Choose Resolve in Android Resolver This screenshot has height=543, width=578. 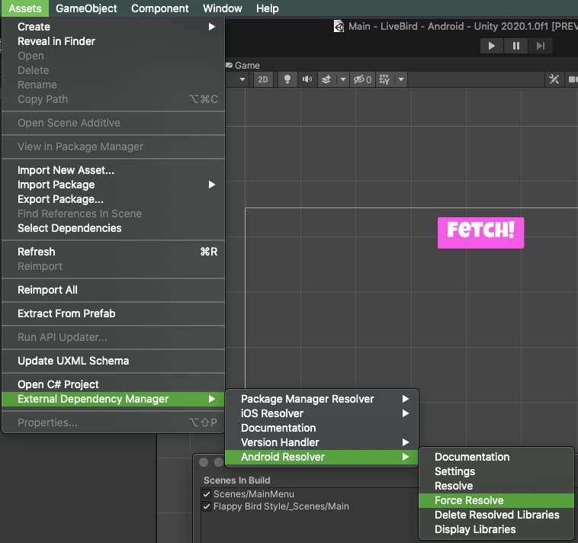pos(496,486)
